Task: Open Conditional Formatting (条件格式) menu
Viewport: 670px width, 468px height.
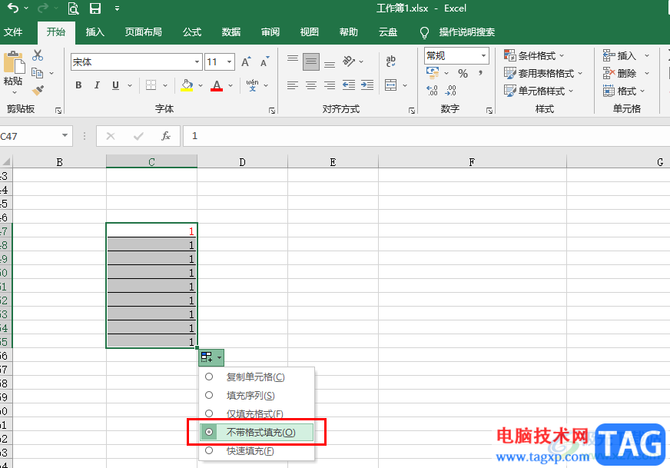Action: point(534,55)
